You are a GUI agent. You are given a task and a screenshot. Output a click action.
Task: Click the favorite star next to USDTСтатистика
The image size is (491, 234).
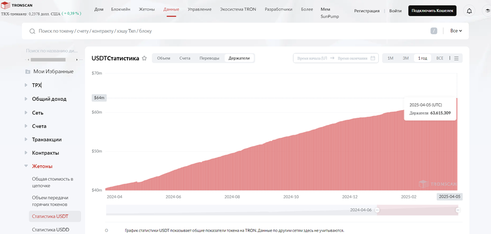click(x=144, y=58)
